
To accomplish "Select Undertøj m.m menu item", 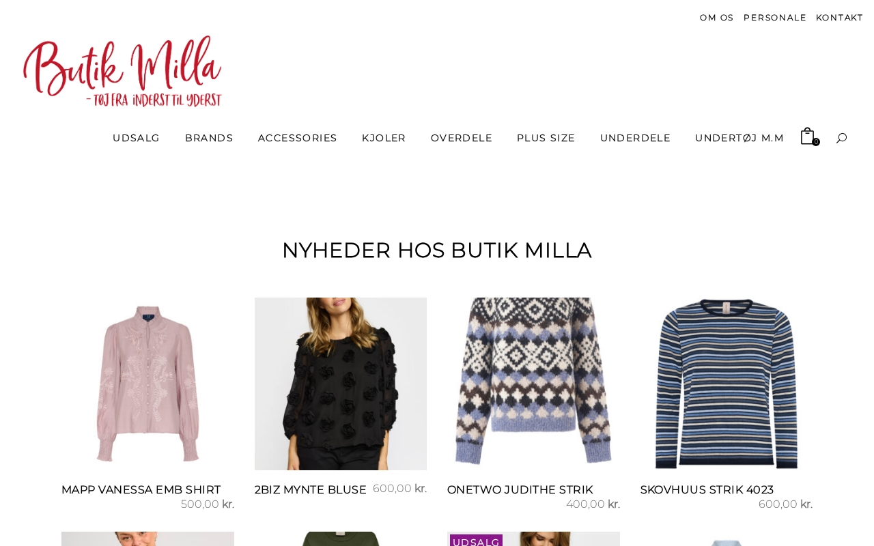I will click(739, 138).
